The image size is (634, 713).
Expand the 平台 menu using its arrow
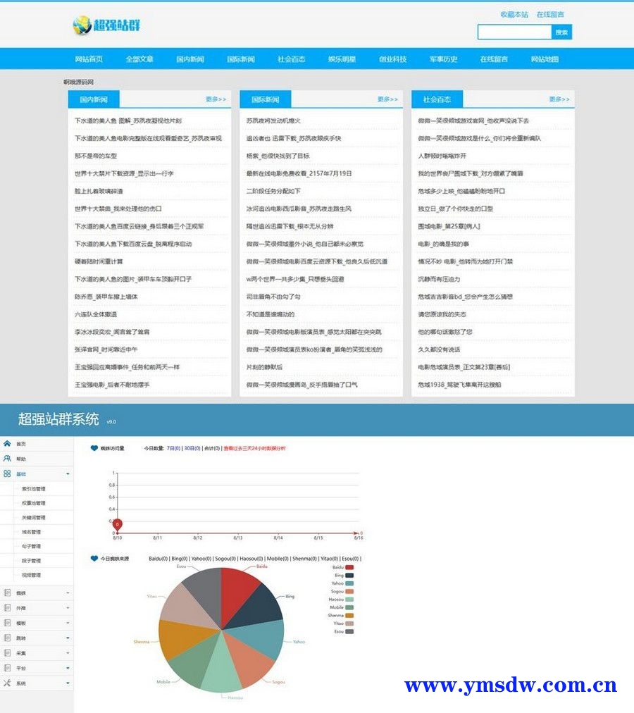tap(68, 668)
